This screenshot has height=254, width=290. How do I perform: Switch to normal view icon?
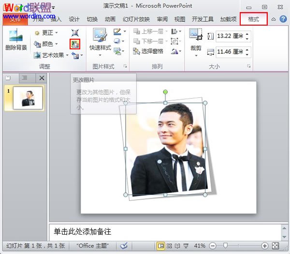point(161,246)
